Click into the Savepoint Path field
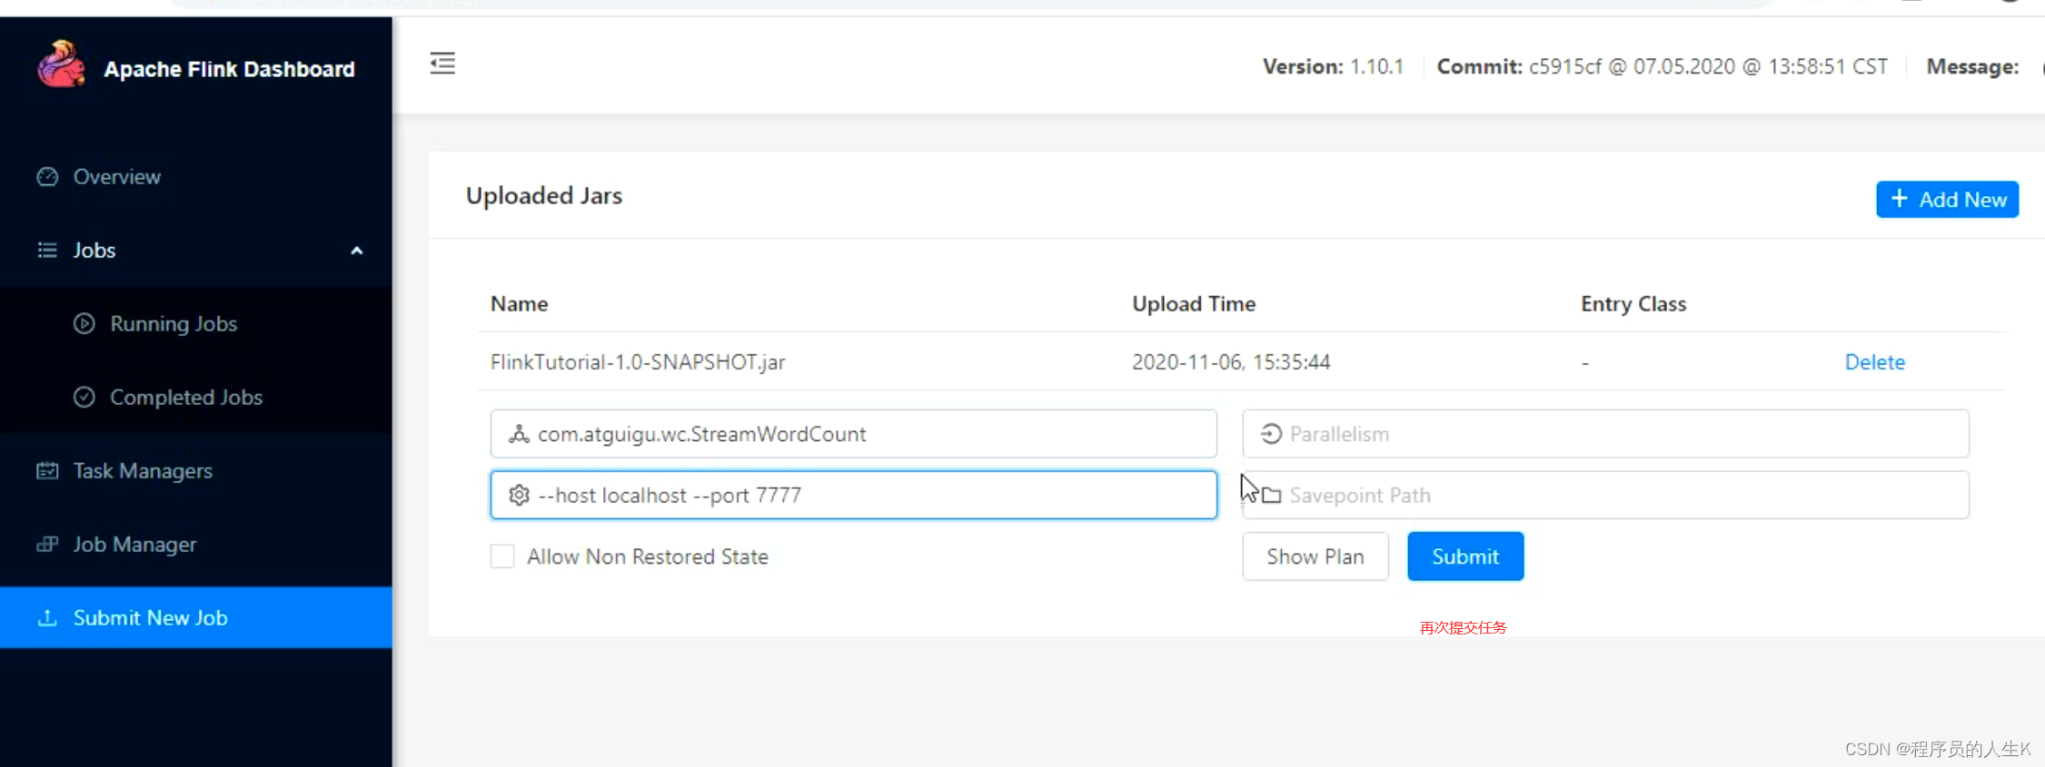 click(1617, 496)
